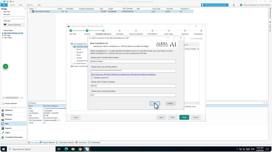Click the API Key masked input field
This screenshot has width=272, height=152.
133,71
